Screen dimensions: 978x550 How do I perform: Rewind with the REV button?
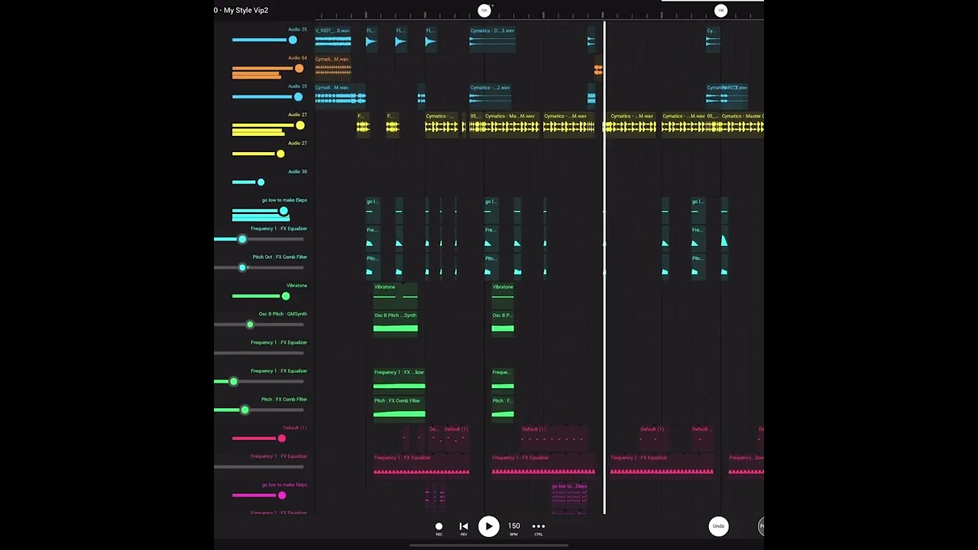click(x=463, y=527)
